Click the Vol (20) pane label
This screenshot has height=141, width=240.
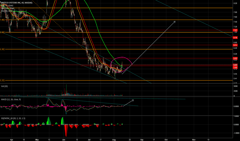[x=4, y=86]
